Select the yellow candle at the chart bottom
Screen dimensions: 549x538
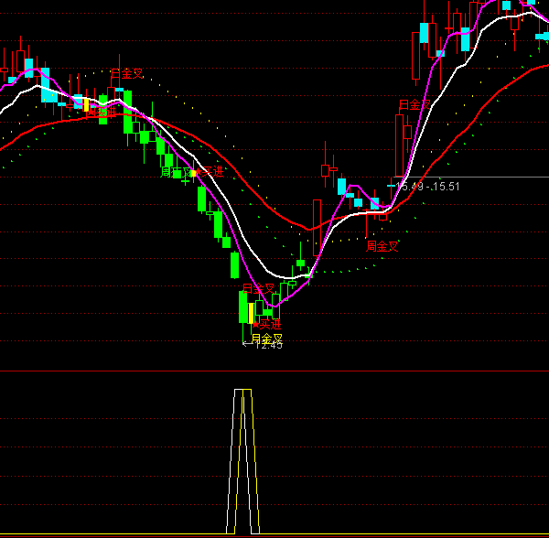[x=251, y=313]
